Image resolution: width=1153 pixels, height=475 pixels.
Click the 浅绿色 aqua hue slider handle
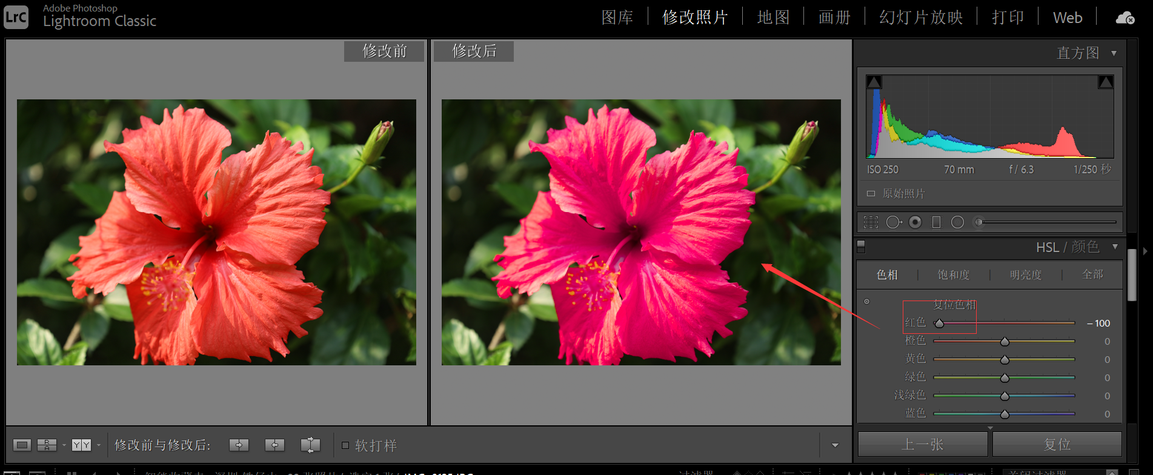(1005, 396)
